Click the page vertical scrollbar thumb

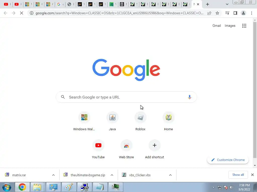pyautogui.click(x=255, y=90)
